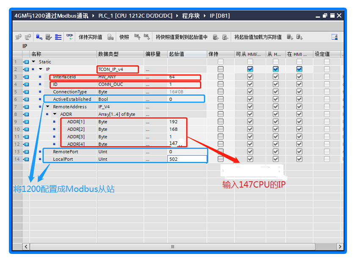Open the breadcrumb arrow before 程序块
This screenshot has width=358, height=259.
(x=177, y=16)
